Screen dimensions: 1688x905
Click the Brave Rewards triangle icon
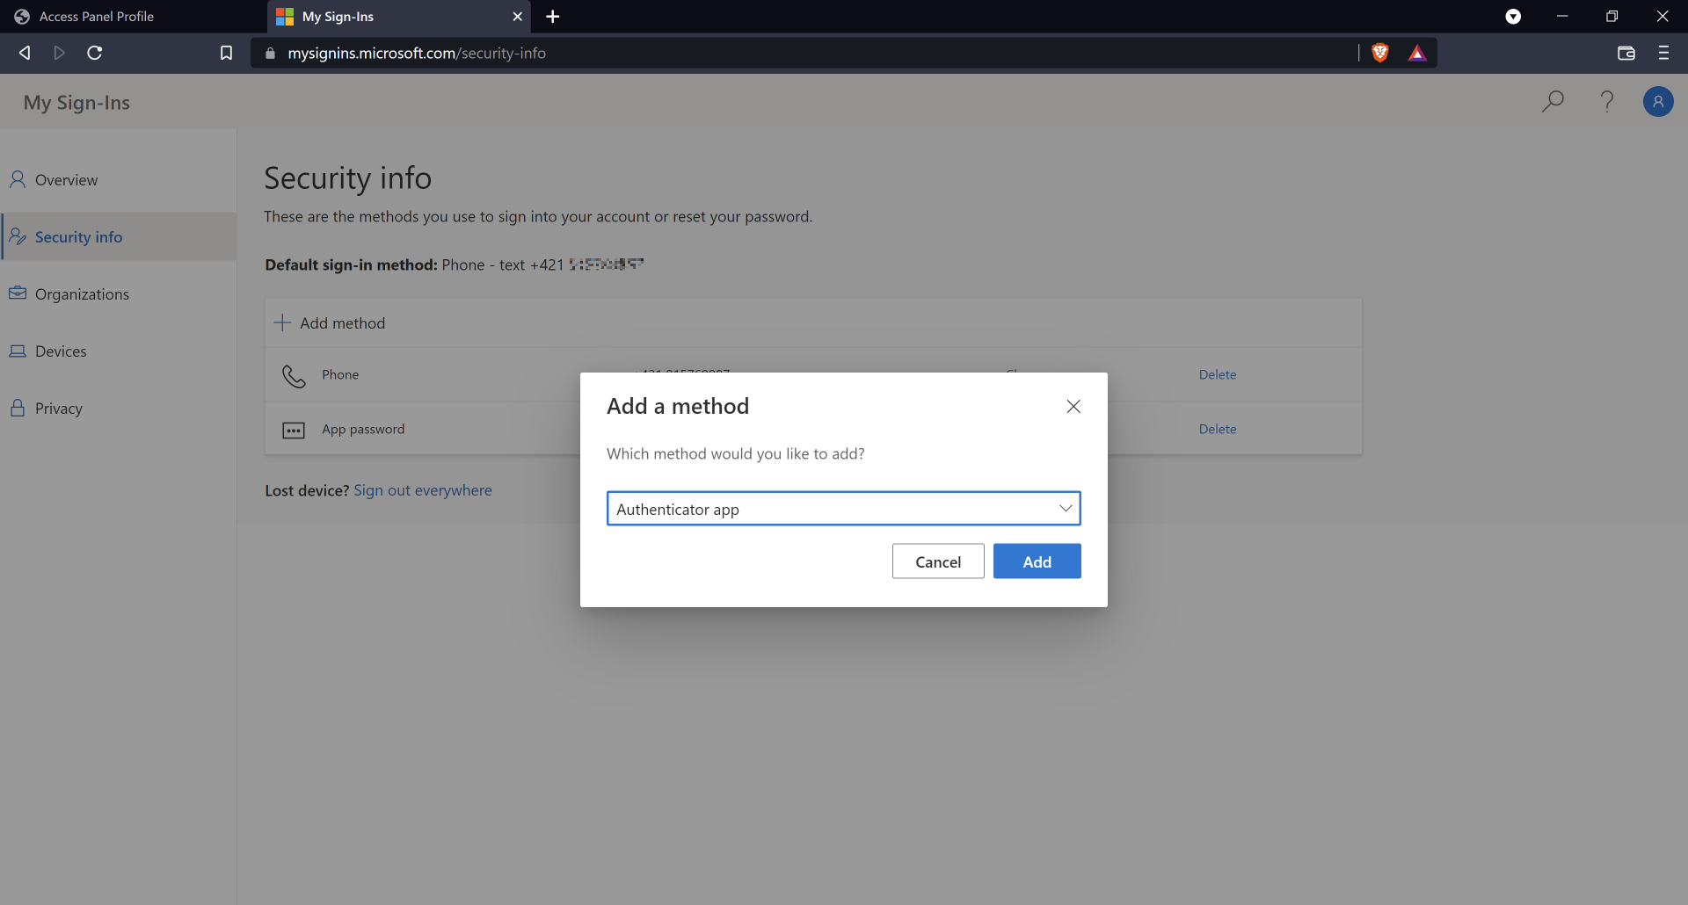pyautogui.click(x=1416, y=54)
